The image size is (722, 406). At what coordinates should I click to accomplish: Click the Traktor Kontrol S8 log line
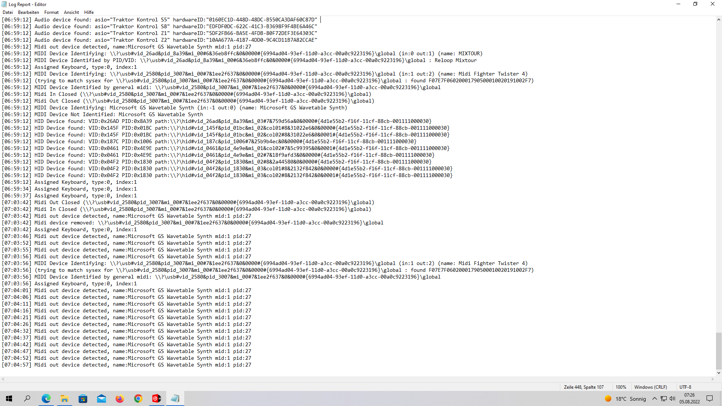(x=159, y=27)
